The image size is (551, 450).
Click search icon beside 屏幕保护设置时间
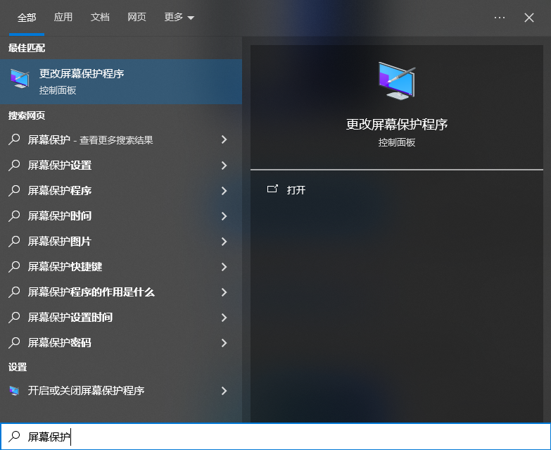pos(14,317)
